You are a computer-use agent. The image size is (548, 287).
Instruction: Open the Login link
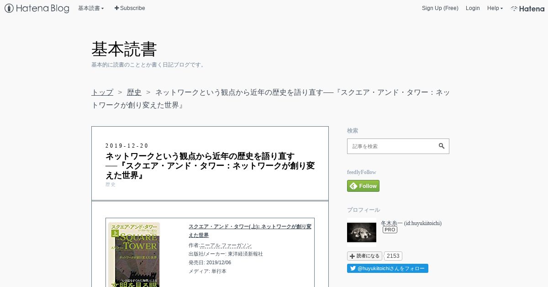point(473,8)
